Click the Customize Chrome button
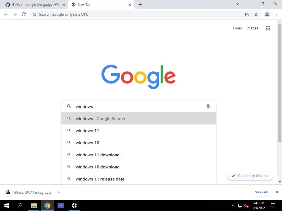 250,176
